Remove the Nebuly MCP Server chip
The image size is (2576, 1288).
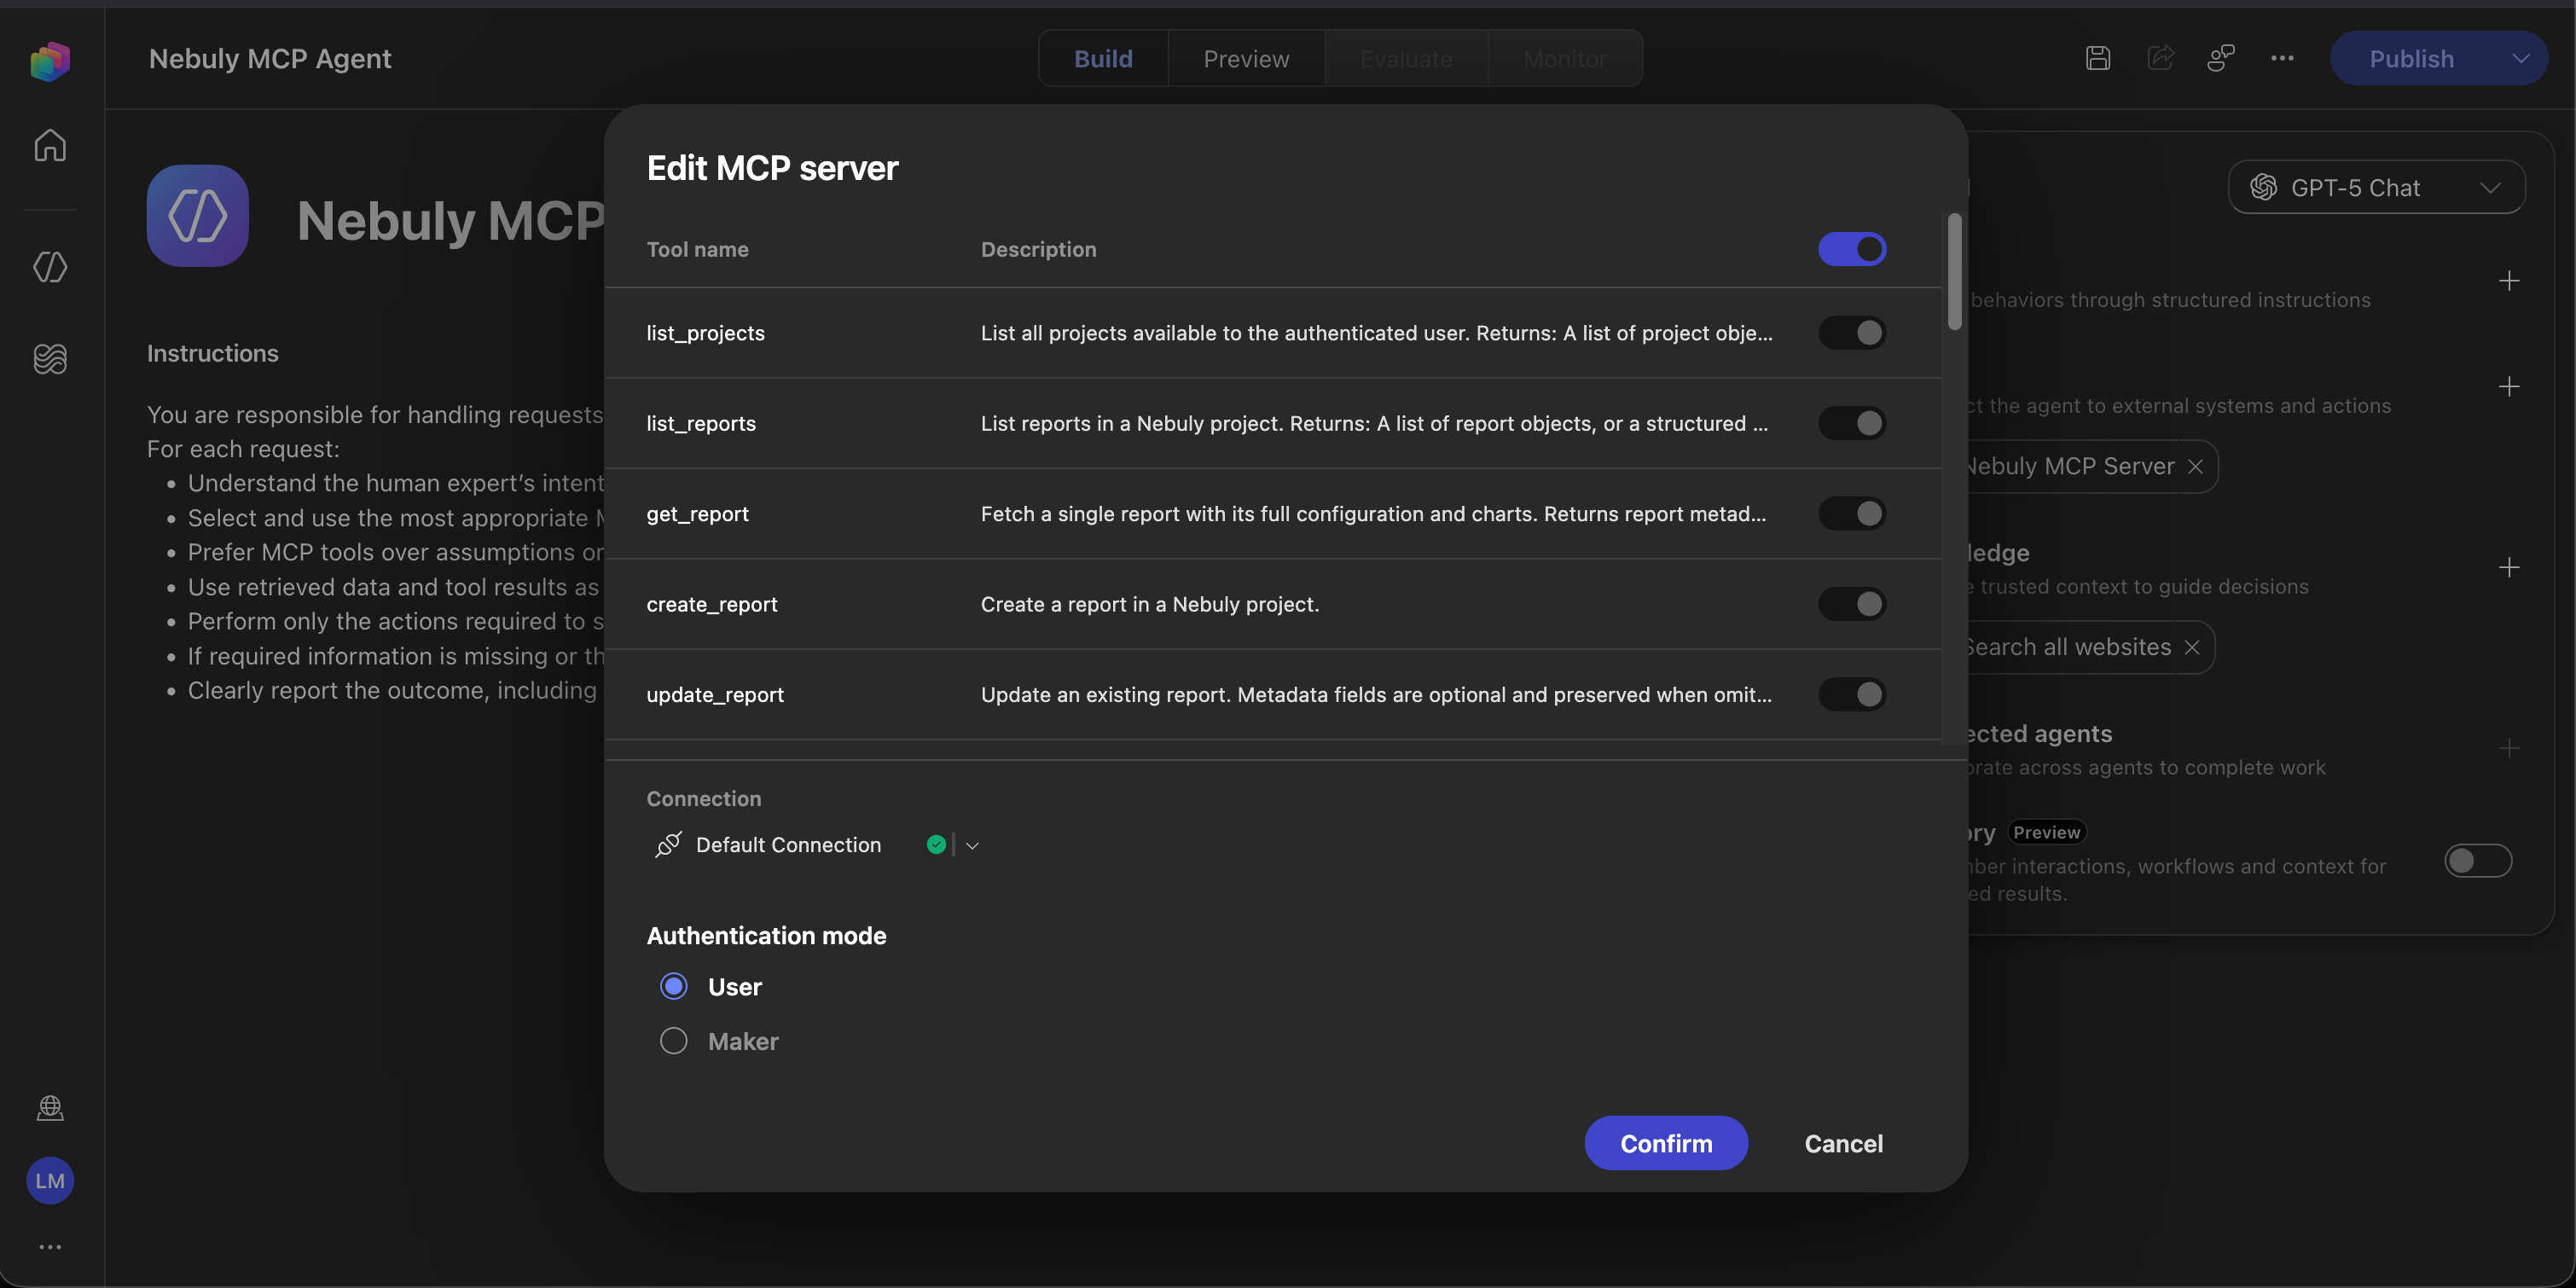(x=2195, y=467)
